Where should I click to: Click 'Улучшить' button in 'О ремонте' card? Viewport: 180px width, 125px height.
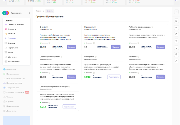116,47
